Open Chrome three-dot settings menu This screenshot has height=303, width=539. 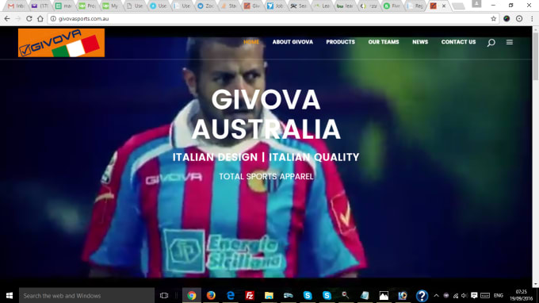[x=532, y=18]
